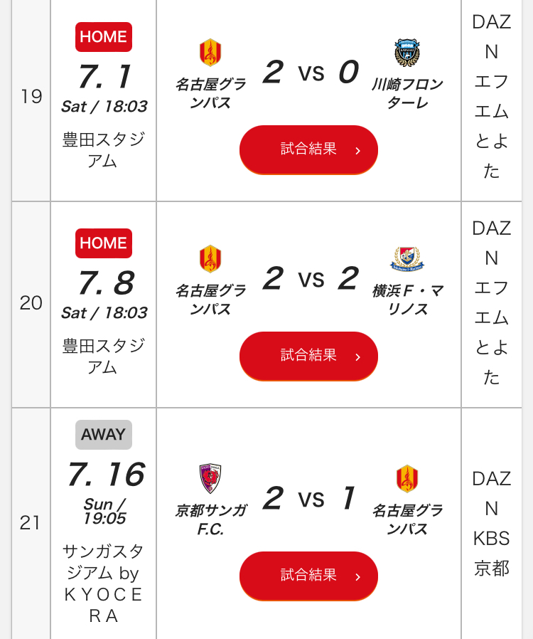Click Nagoya Grampus crest in match 20
Viewport: 533px width, 639px height.
point(210,259)
